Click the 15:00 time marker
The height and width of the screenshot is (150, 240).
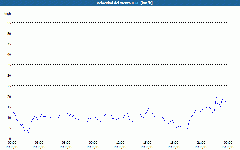[x=147, y=142]
